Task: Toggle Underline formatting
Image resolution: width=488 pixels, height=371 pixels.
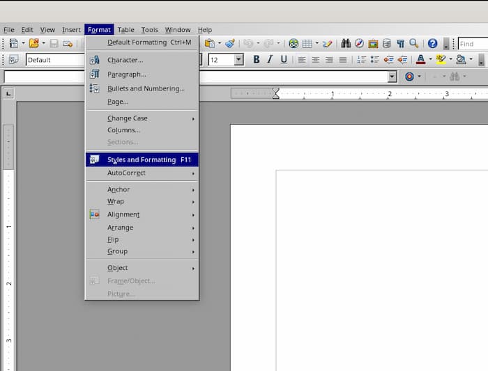Action: [284, 59]
